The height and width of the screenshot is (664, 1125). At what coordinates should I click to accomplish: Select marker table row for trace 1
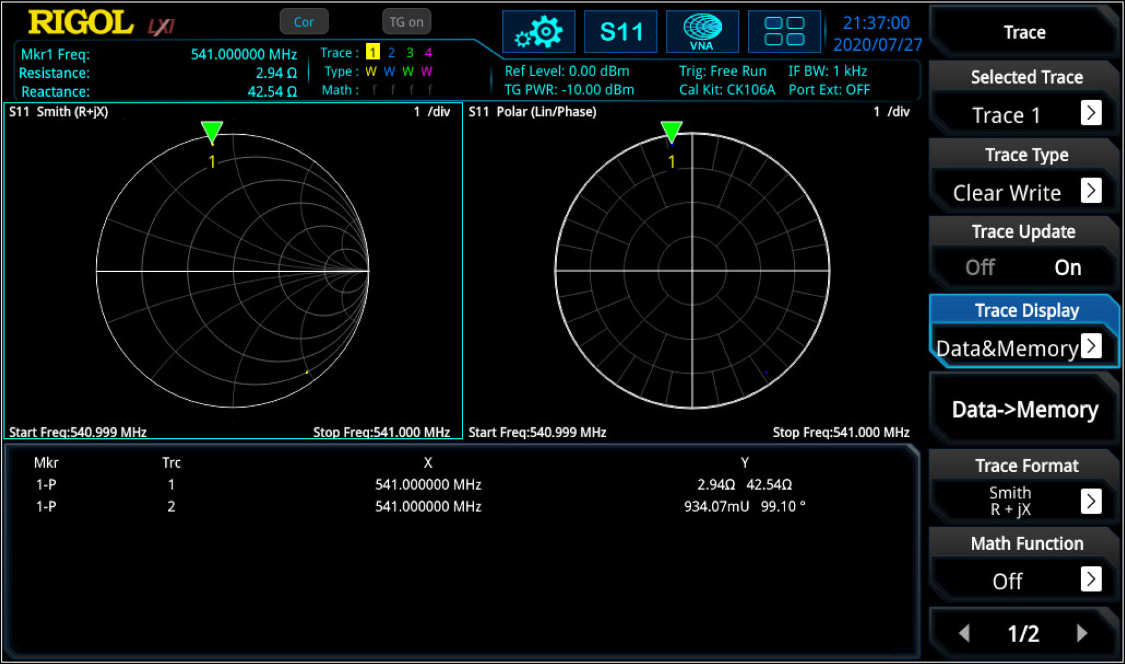461,484
